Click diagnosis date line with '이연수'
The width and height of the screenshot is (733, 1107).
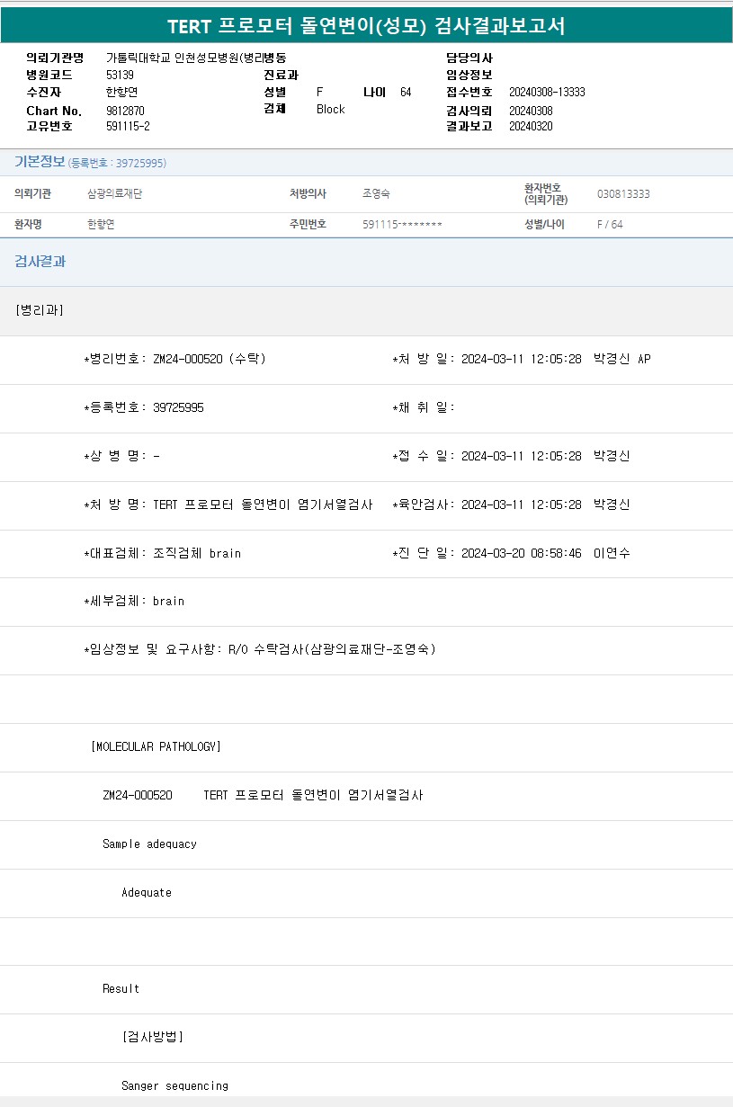coord(512,553)
